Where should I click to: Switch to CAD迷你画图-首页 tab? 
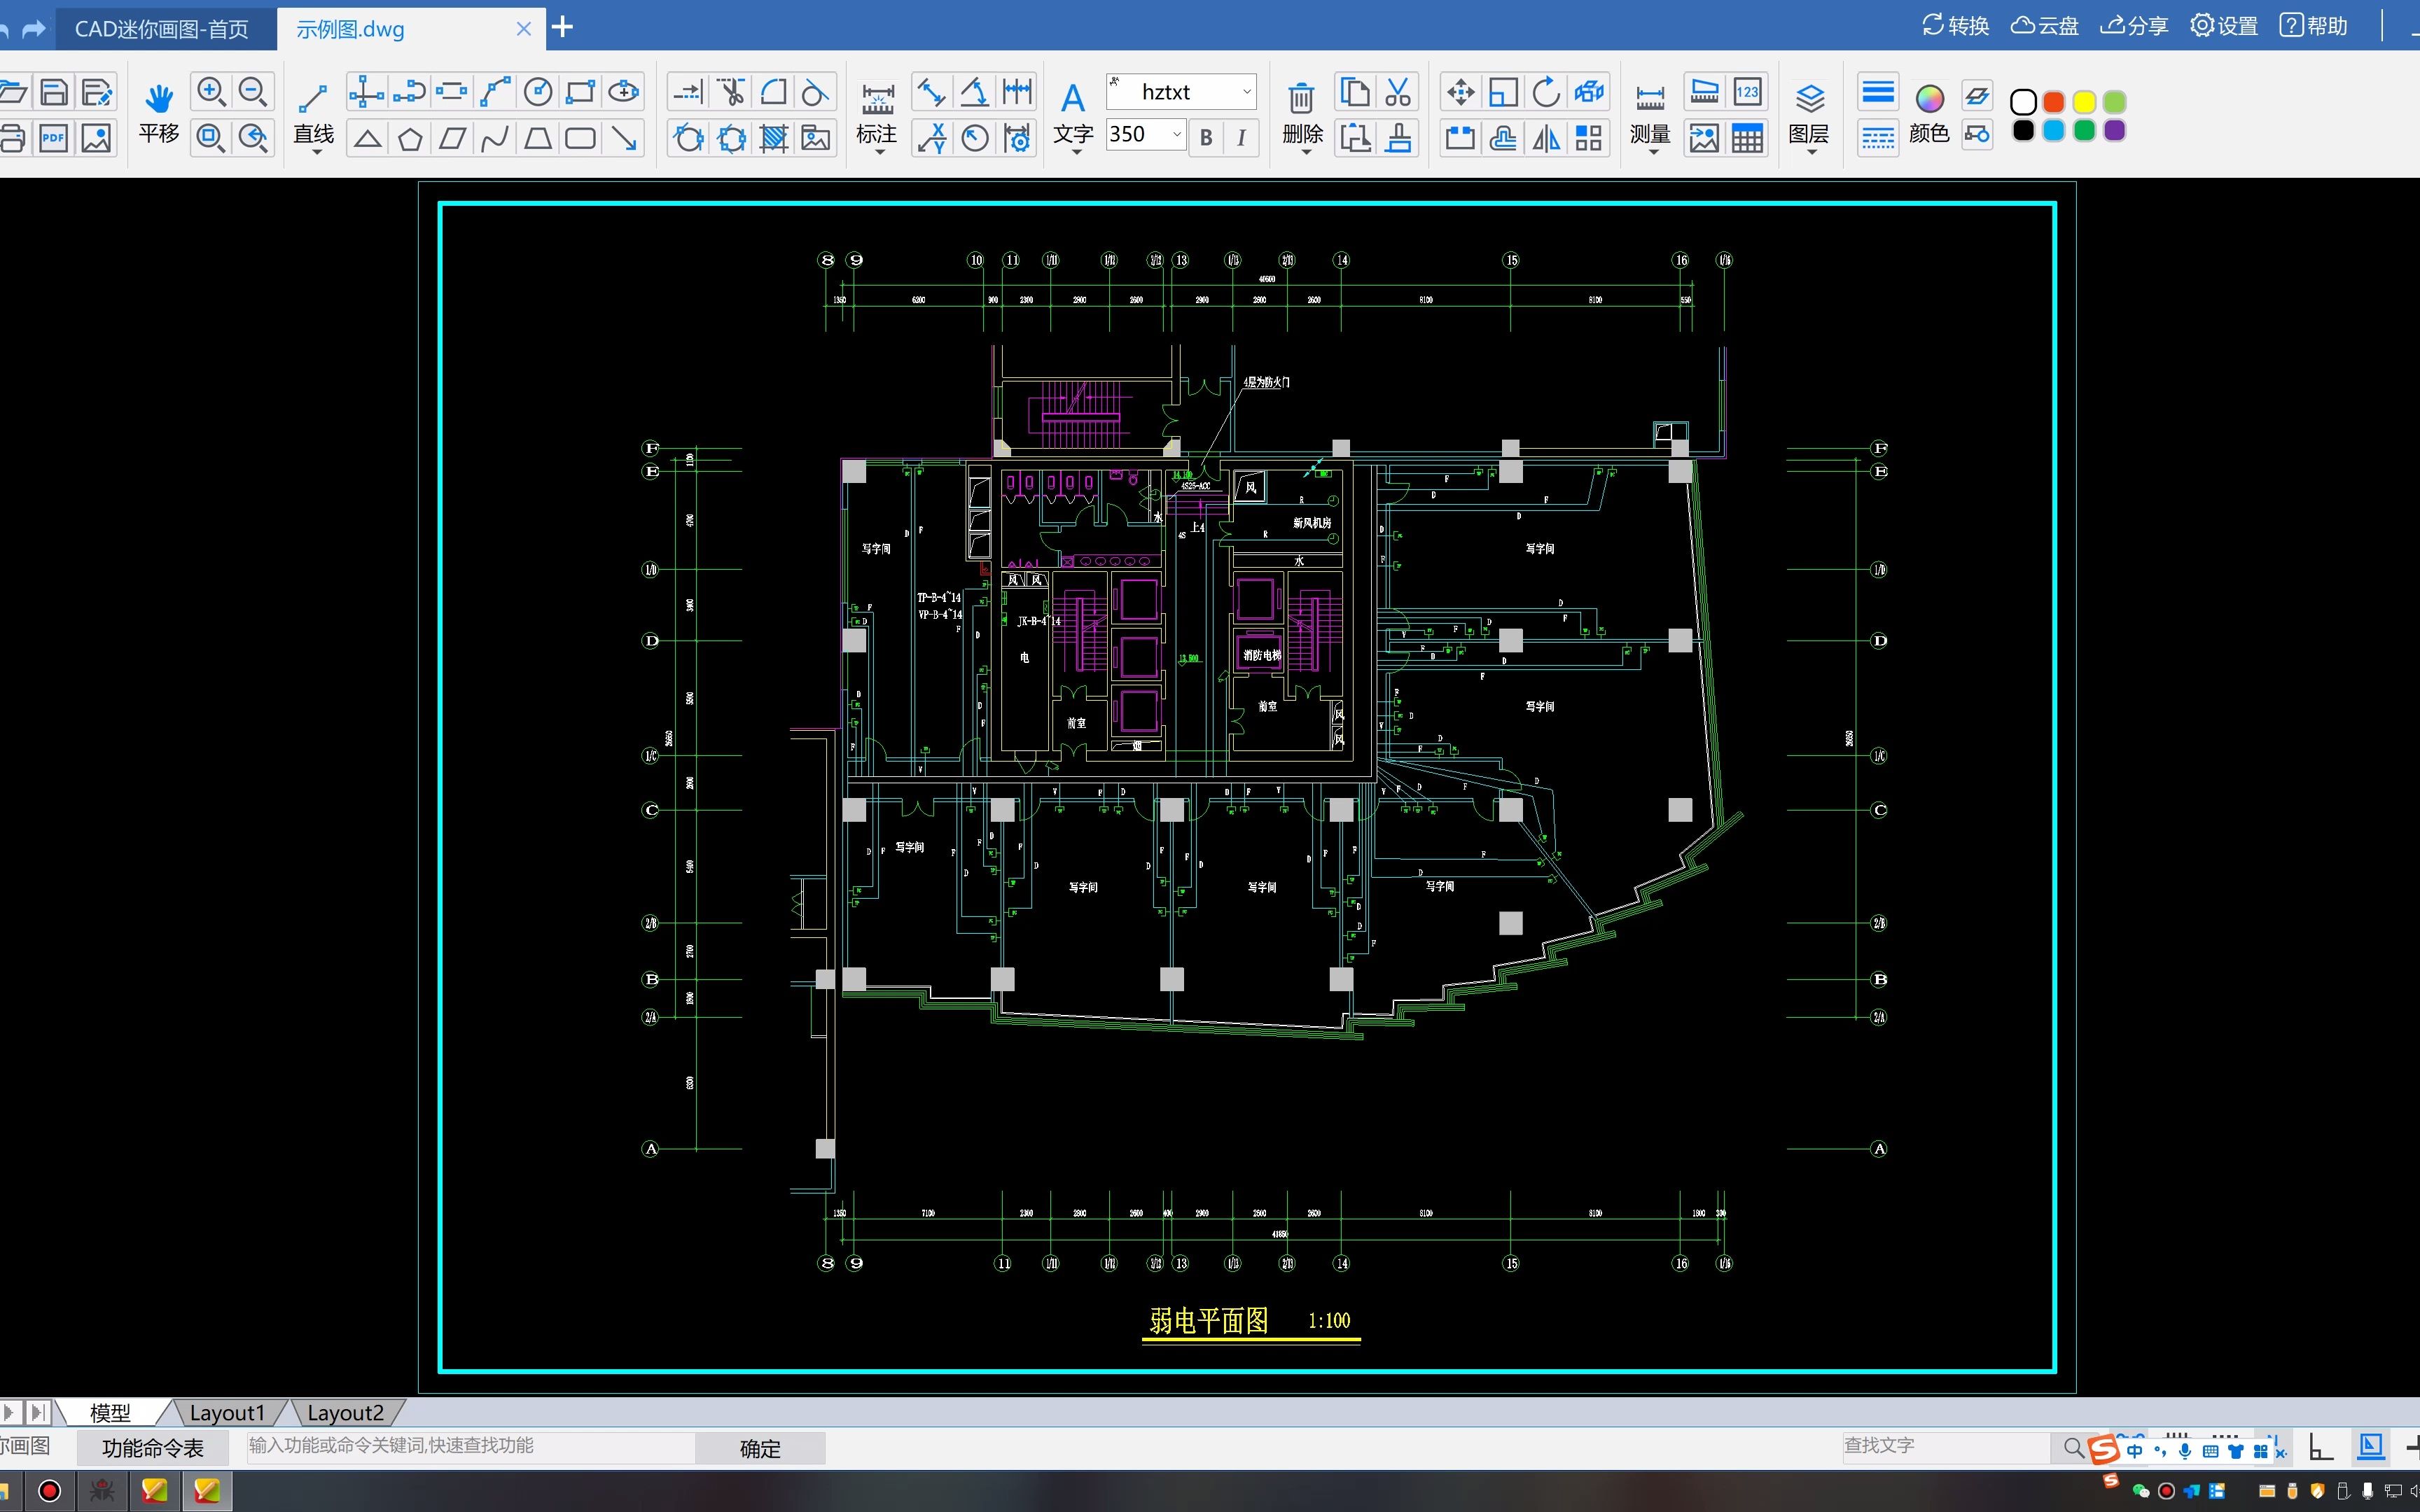pos(162,28)
